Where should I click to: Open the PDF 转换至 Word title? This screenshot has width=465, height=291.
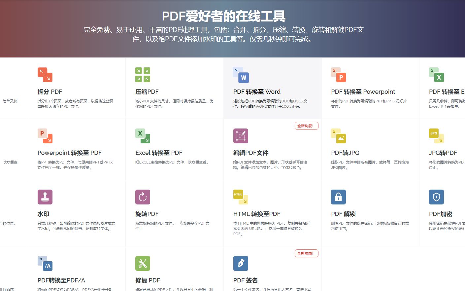point(257,92)
